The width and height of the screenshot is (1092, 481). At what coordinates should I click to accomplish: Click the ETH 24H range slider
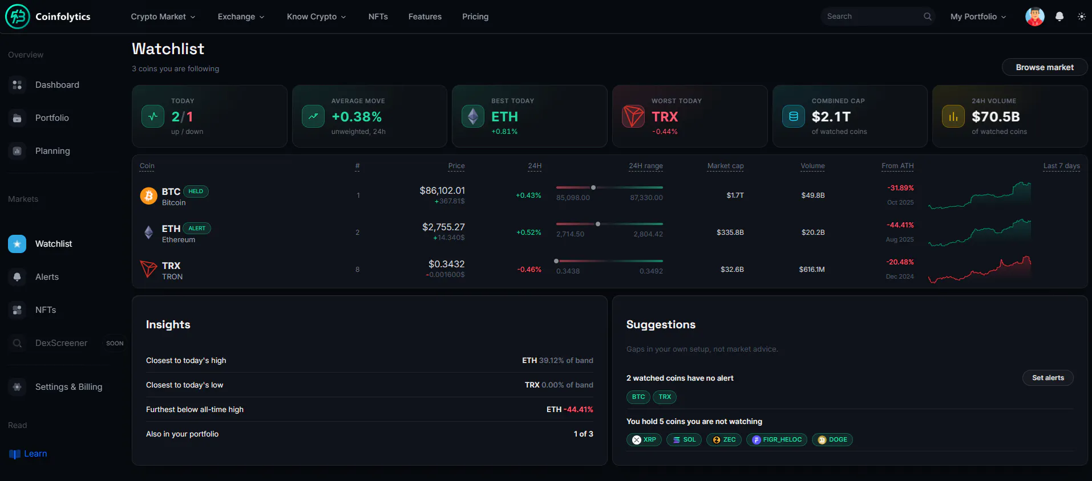[x=609, y=224]
